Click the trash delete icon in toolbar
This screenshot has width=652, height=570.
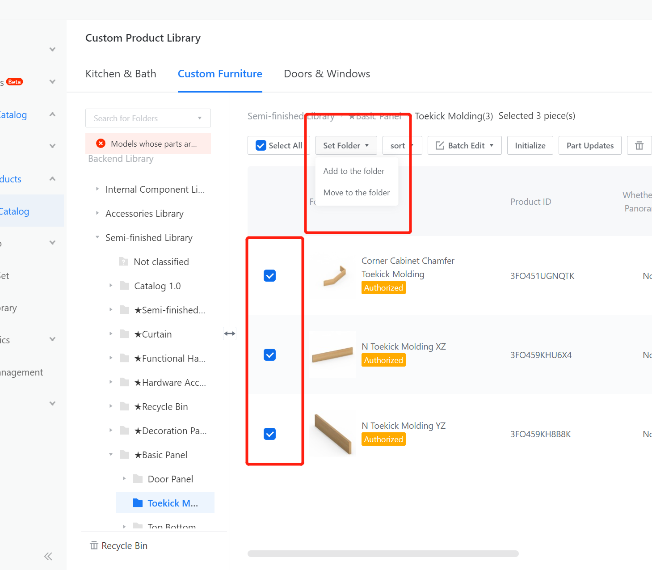639,146
